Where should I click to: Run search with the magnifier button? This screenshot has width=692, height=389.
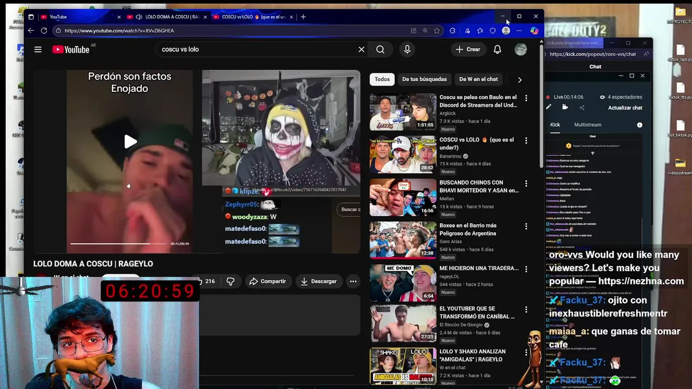380,49
